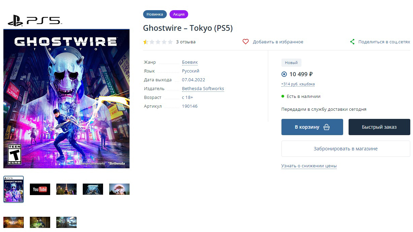Open the 3 отзыва reviews link
This screenshot has width=413, height=232.
(x=185, y=42)
